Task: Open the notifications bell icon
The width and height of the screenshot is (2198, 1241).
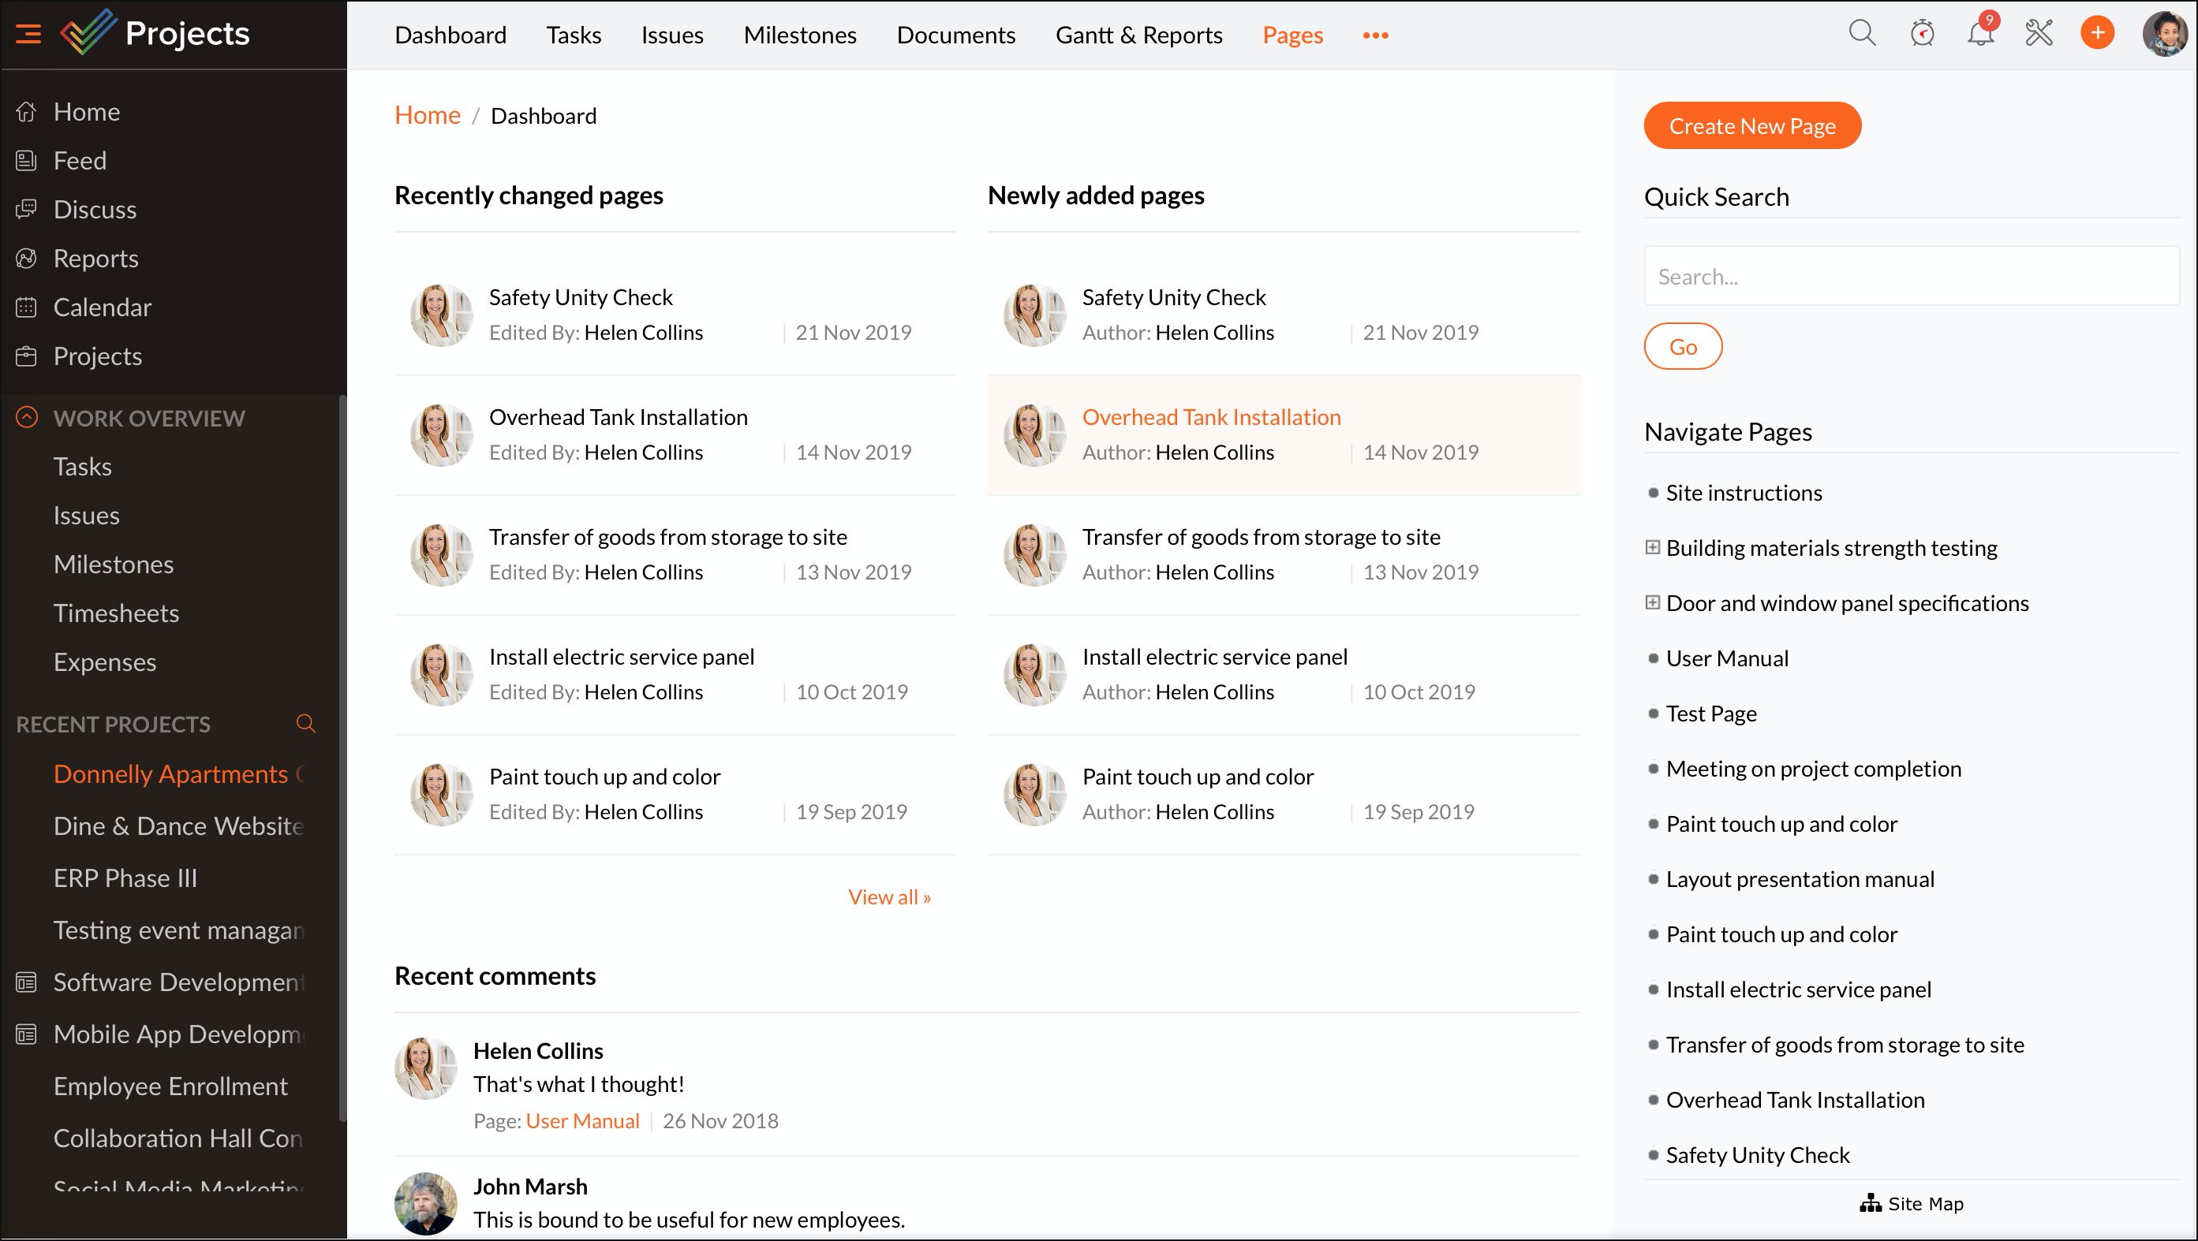Action: click(x=1980, y=34)
